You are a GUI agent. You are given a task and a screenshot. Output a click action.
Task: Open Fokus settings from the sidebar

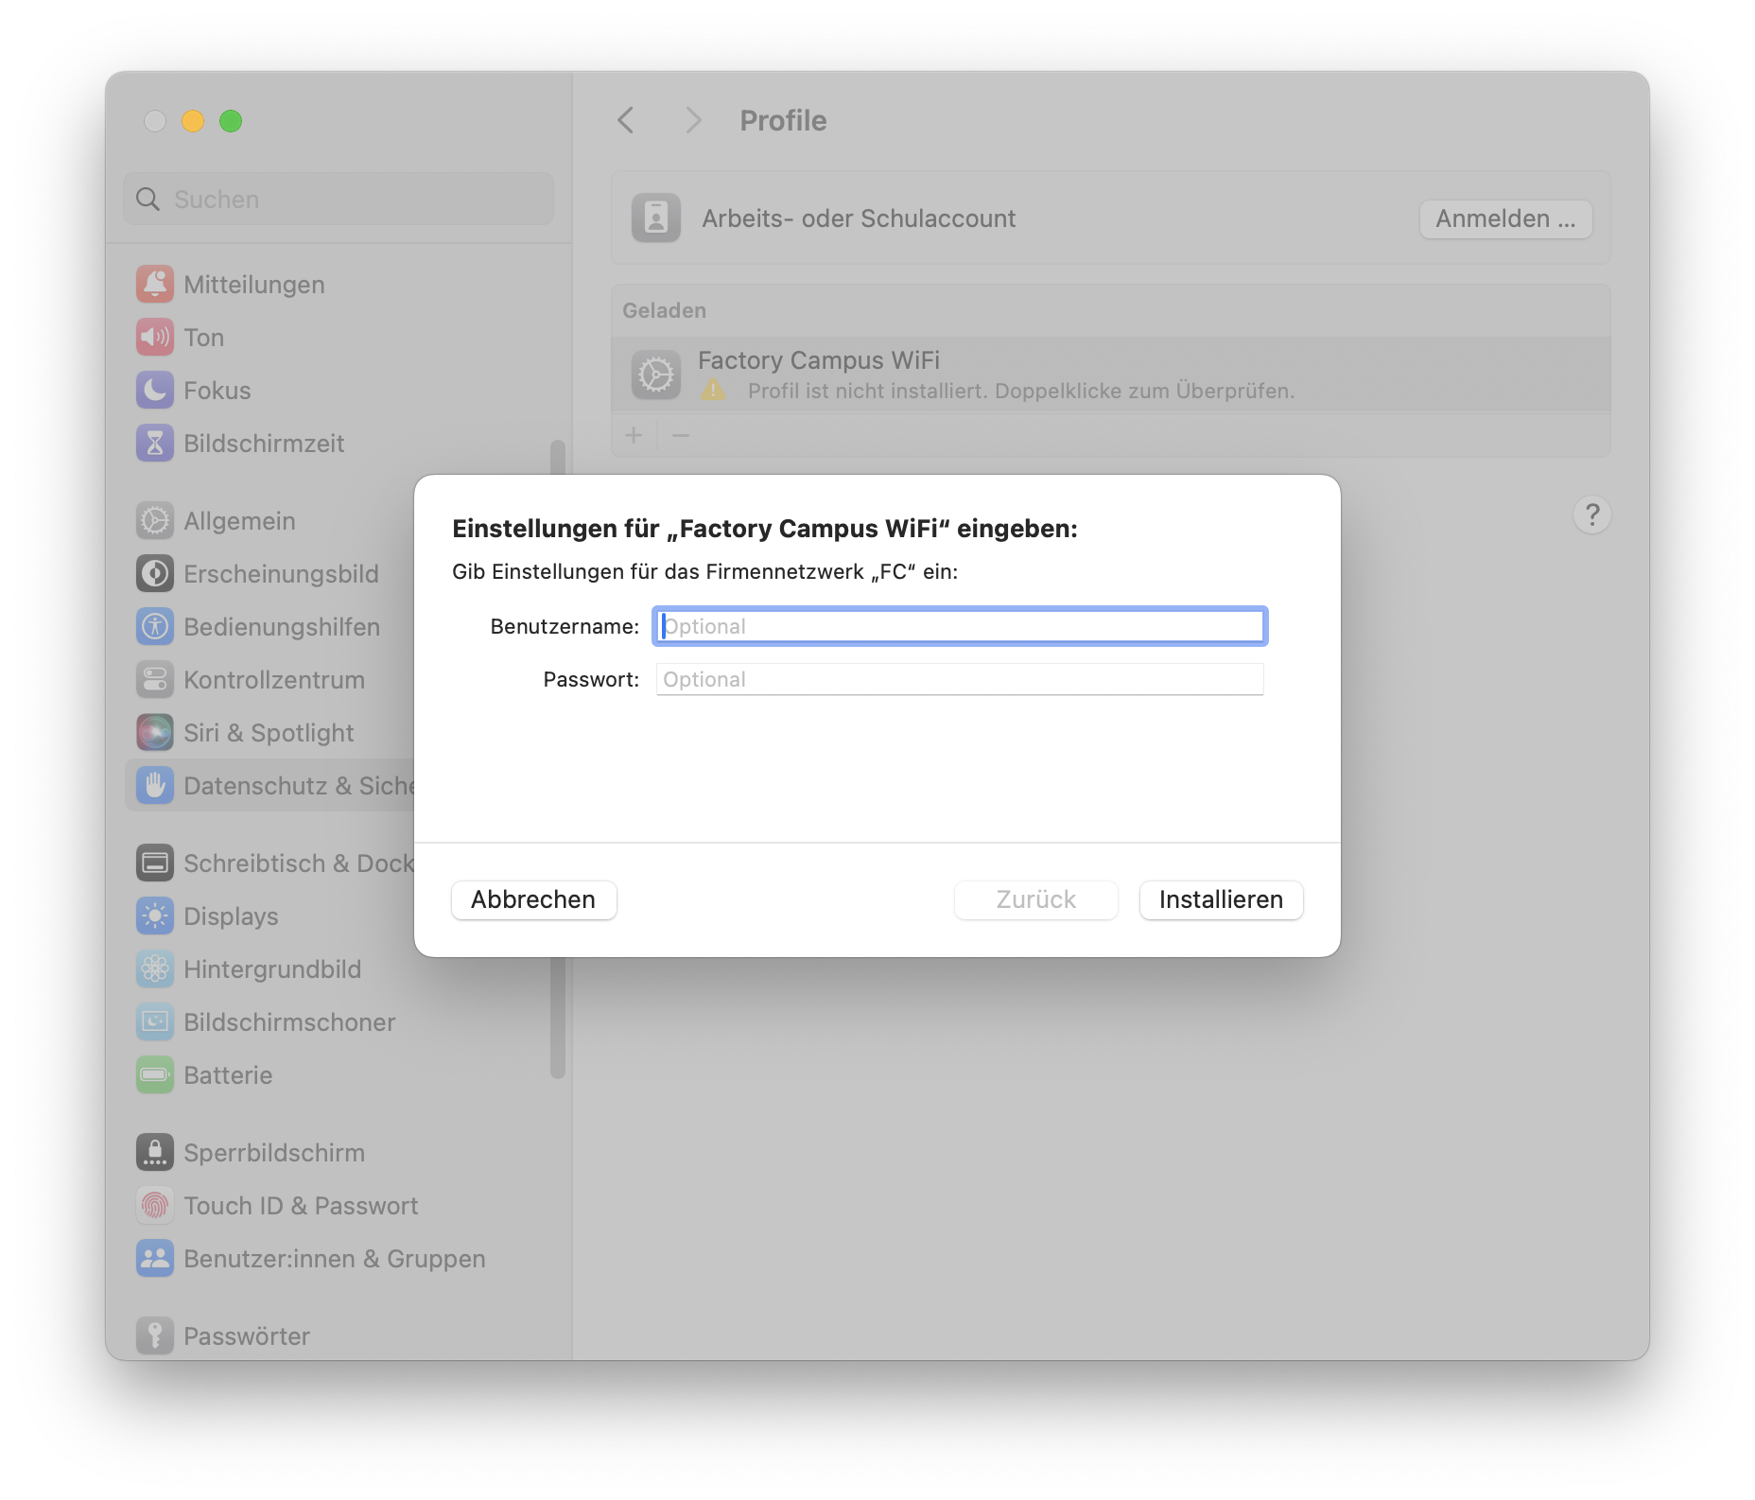click(155, 390)
